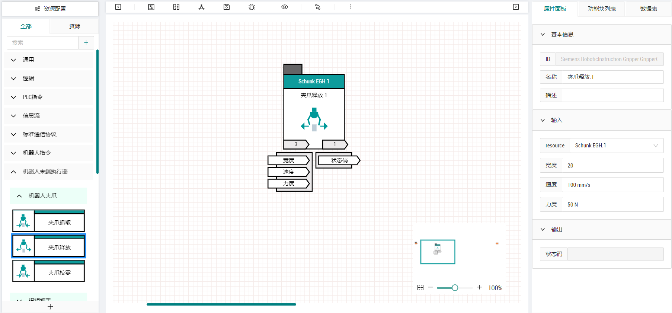Image resolution: width=672 pixels, height=313 pixels.
Task: Click the fit-to-view icon left of zoom slider
Action: 420,287
